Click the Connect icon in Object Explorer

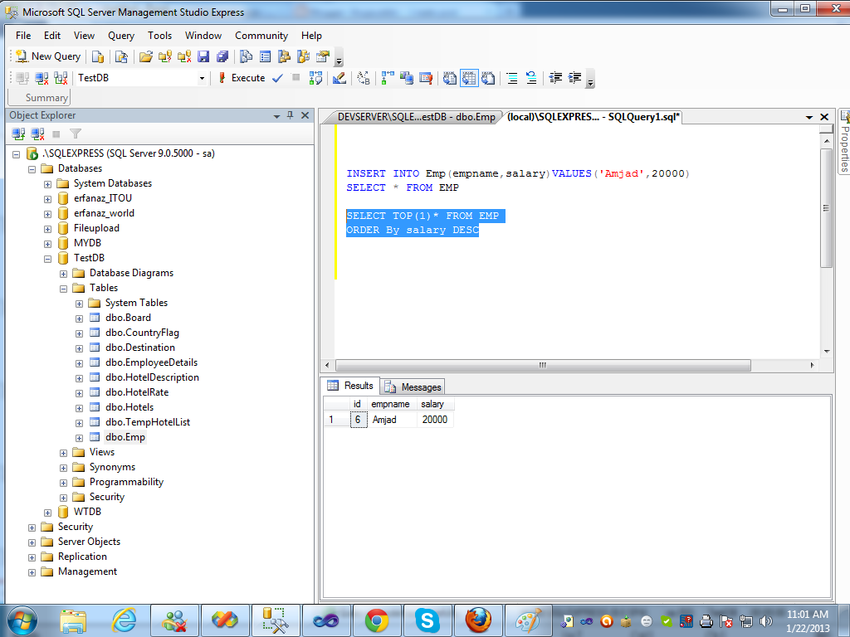point(18,134)
